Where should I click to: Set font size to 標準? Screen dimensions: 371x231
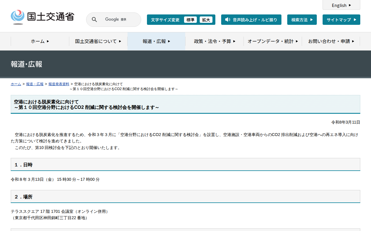click(190, 20)
